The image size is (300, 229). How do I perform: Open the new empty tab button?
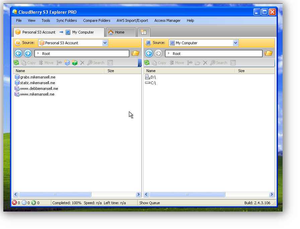pyautogui.click(x=144, y=33)
